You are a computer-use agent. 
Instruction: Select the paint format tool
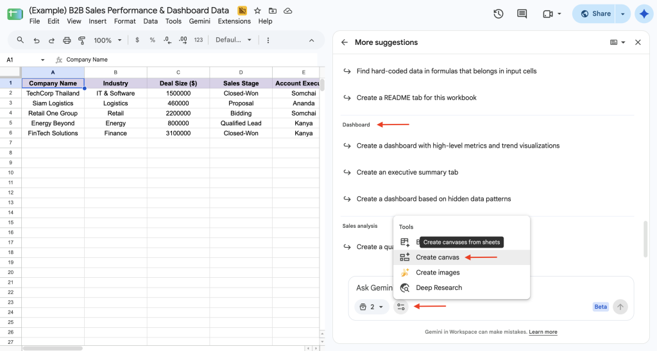[81, 40]
